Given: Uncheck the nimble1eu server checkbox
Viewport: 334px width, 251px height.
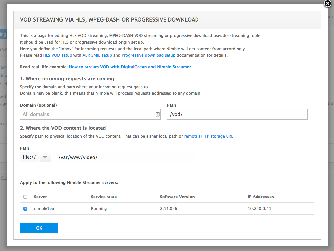Looking at the screenshot, I should click(x=25, y=209).
